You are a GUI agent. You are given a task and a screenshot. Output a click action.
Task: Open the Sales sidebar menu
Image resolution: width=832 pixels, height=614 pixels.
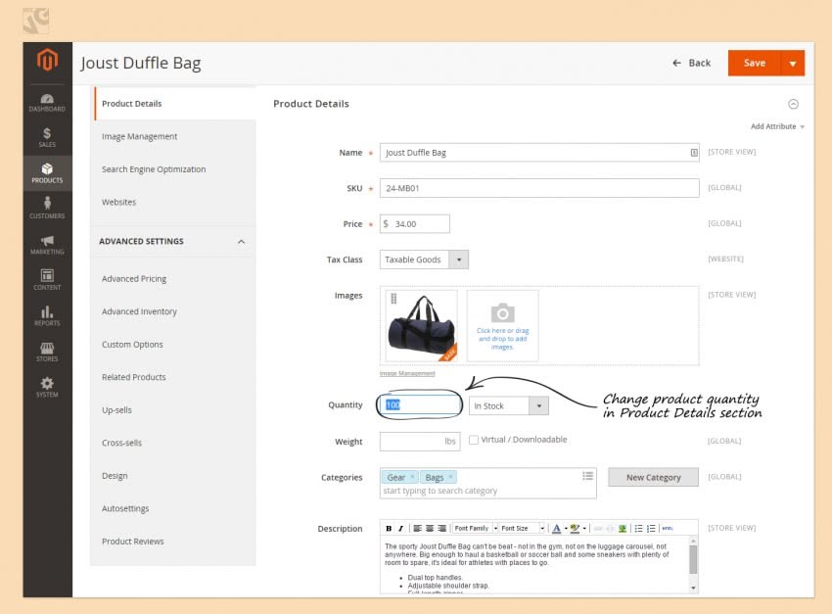coord(47,137)
